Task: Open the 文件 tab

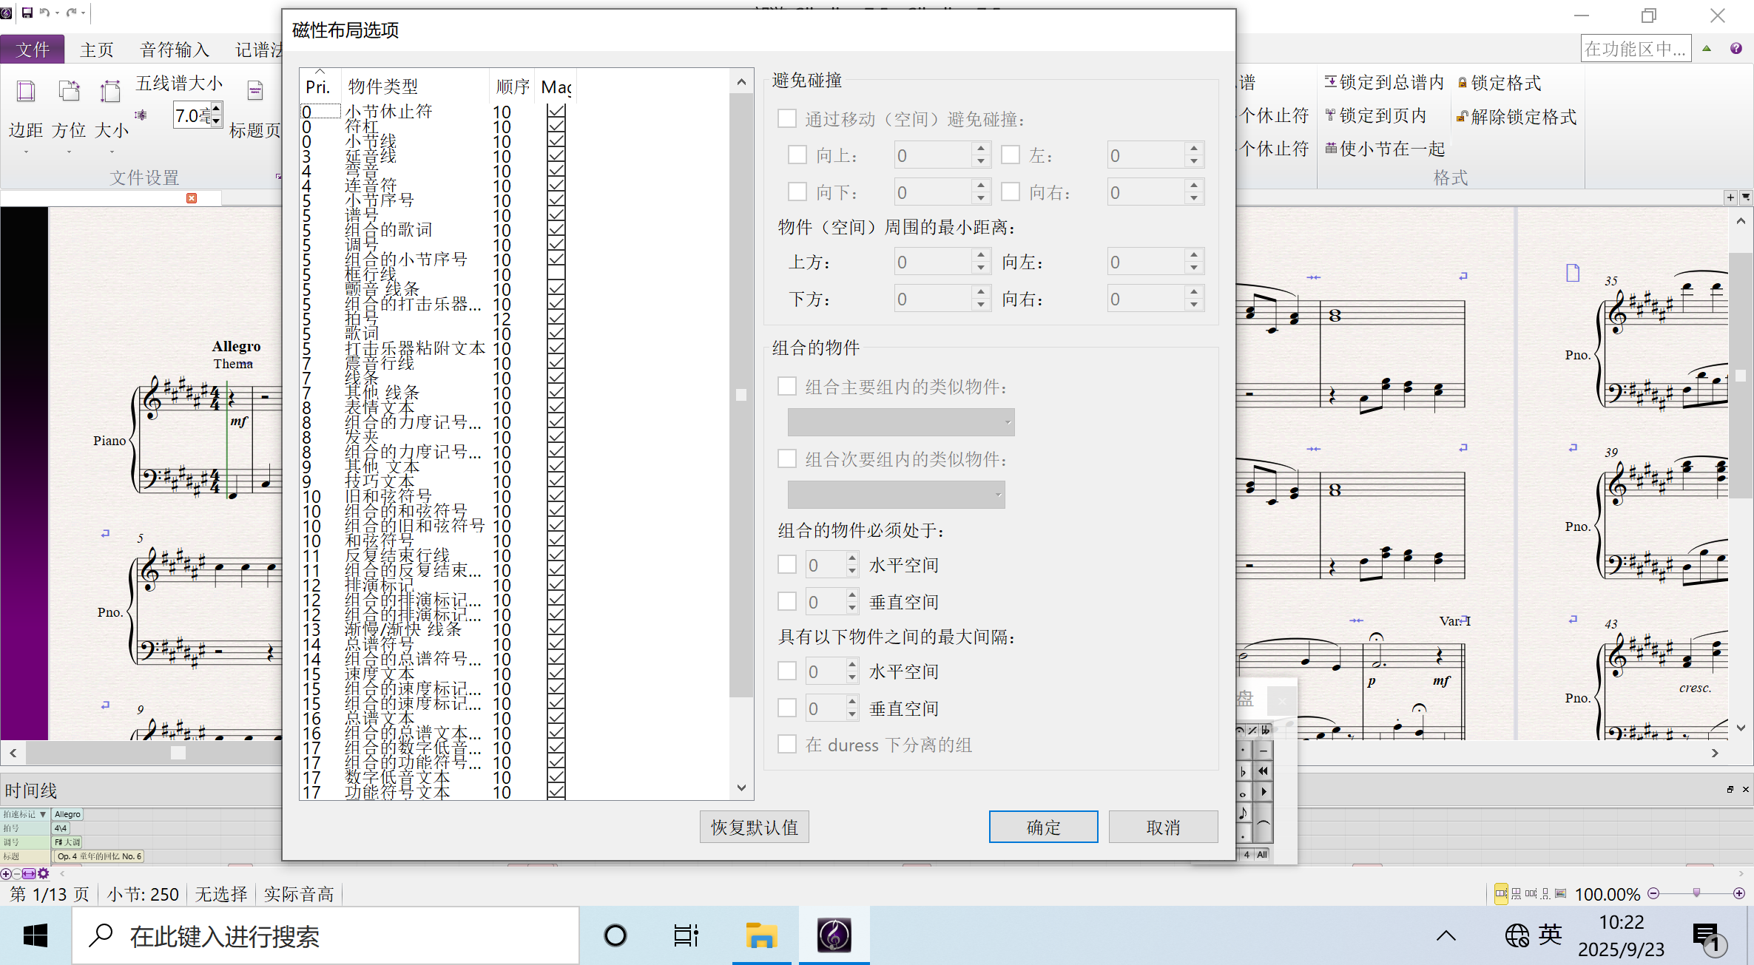Action: (33, 50)
